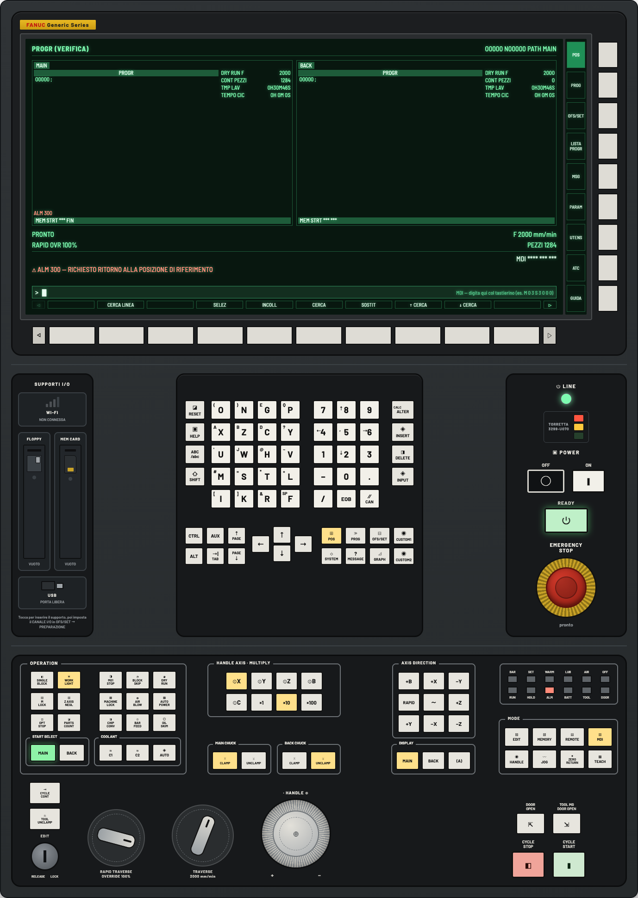Screen dimensions: 638x898
Task: Click the cursor left arrow key
Action: click(261, 544)
